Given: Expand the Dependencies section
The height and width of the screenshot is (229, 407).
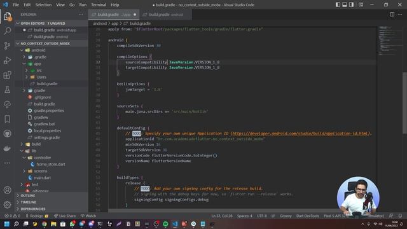Looking at the screenshot, I should [x=52, y=209].
